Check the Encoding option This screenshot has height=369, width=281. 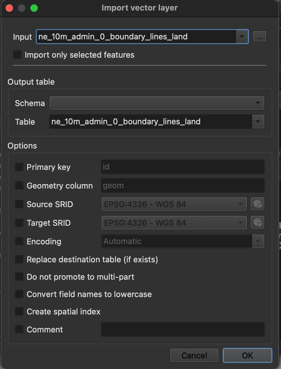coord(19,241)
